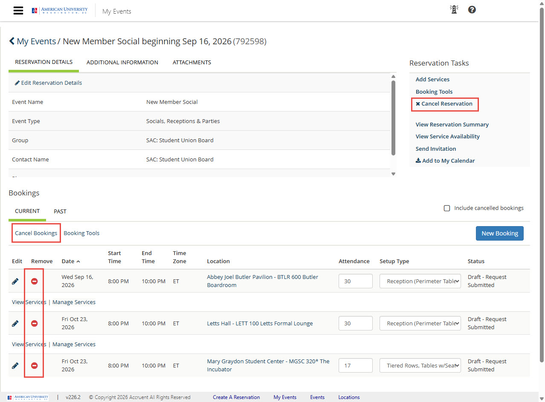Click reservation details panel scrollbar
Viewport: 545px width, 402px height.
393,117
